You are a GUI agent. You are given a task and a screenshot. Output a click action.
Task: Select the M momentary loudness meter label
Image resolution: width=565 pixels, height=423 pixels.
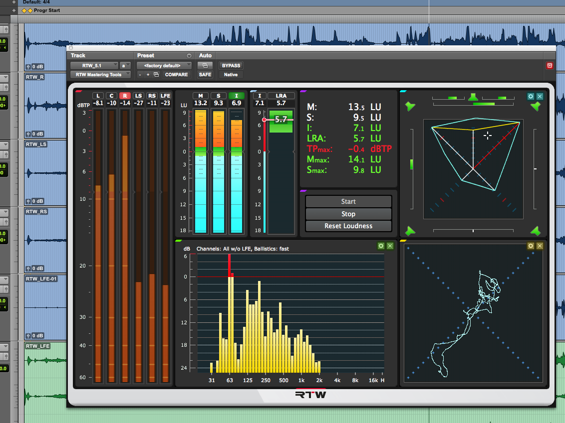click(201, 96)
